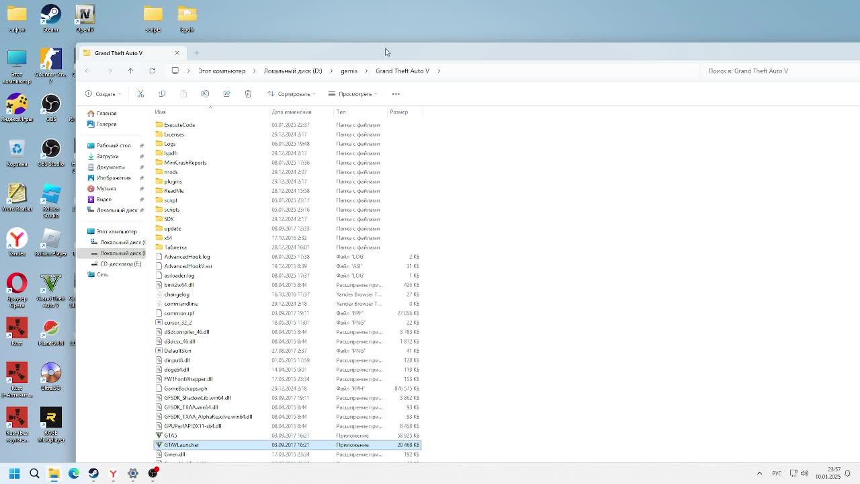This screenshot has width=860, height=484.
Task: Select Этот компьютер in navigation pane
Action: click(x=116, y=231)
